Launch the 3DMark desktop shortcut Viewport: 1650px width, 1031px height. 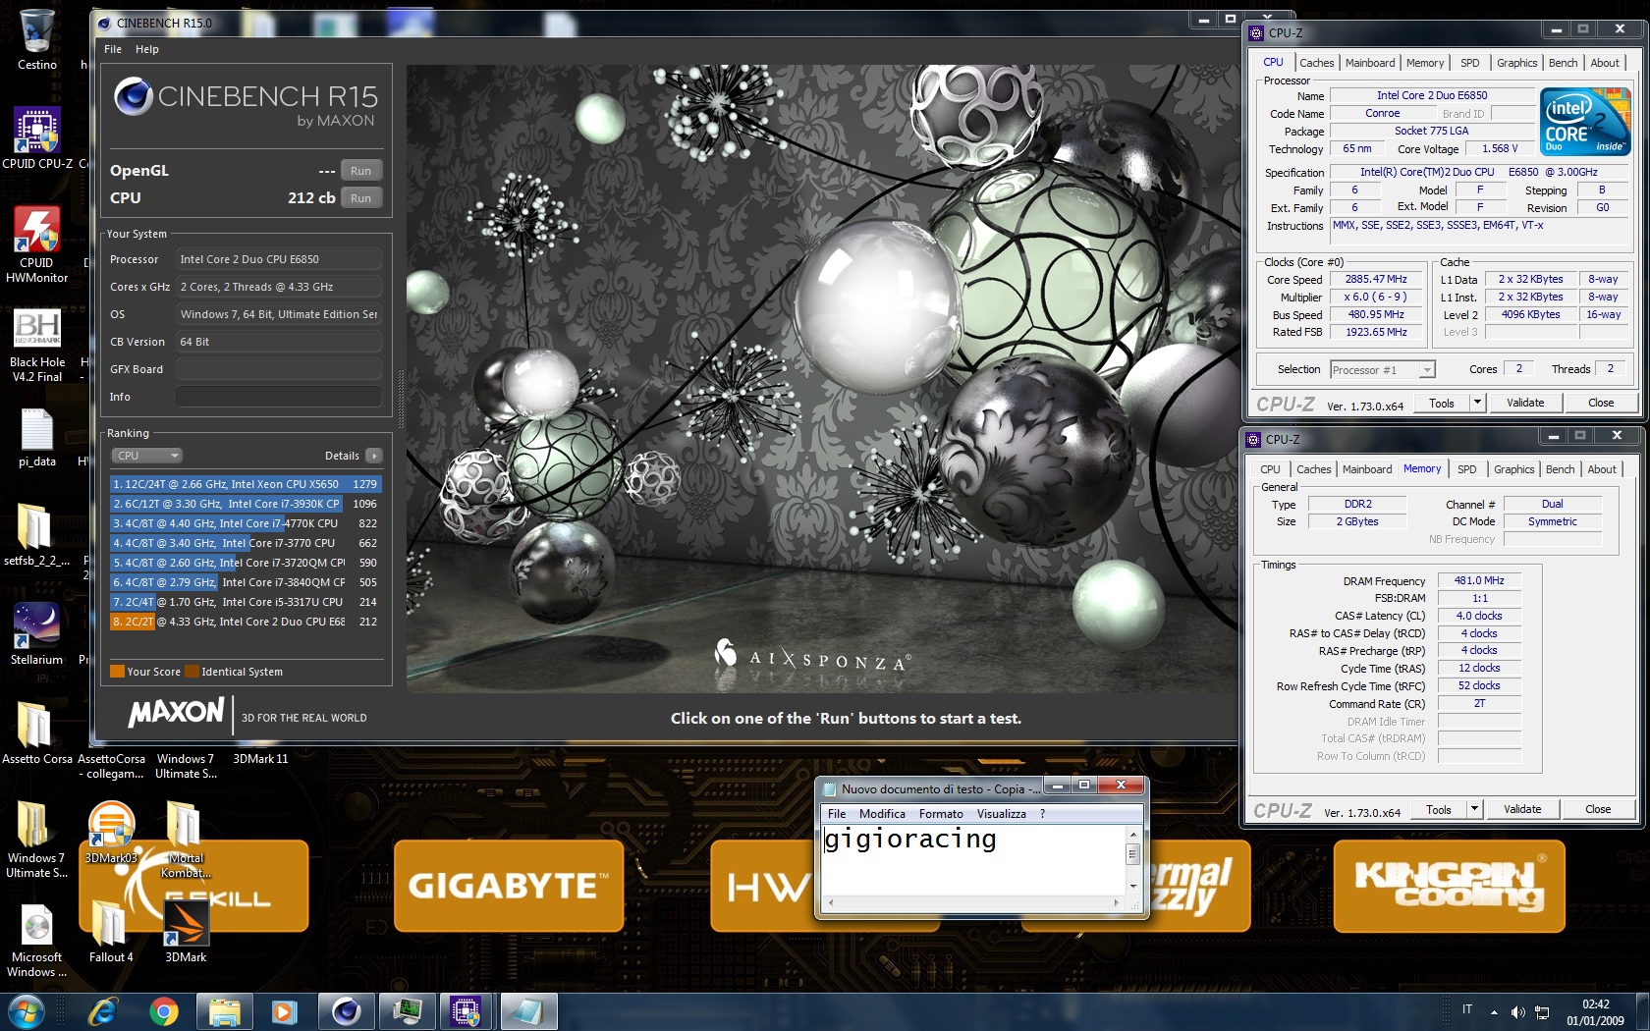(x=186, y=933)
